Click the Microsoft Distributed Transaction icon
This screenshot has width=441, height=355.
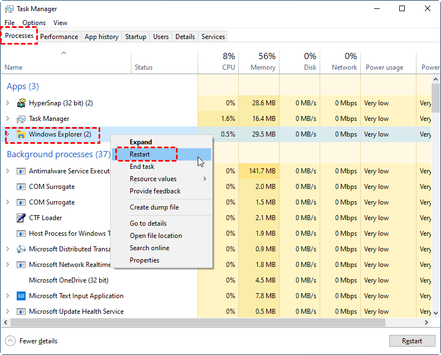point(22,249)
